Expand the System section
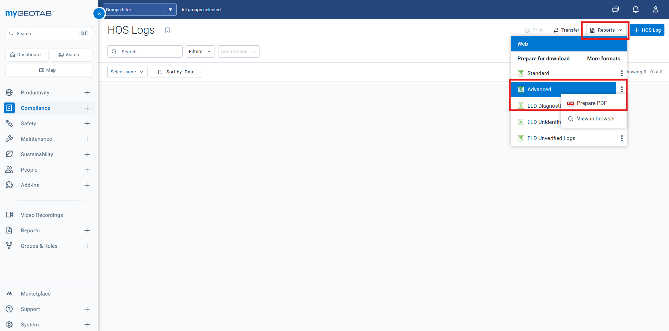Viewport: 669px width, 331px height. 87,325
